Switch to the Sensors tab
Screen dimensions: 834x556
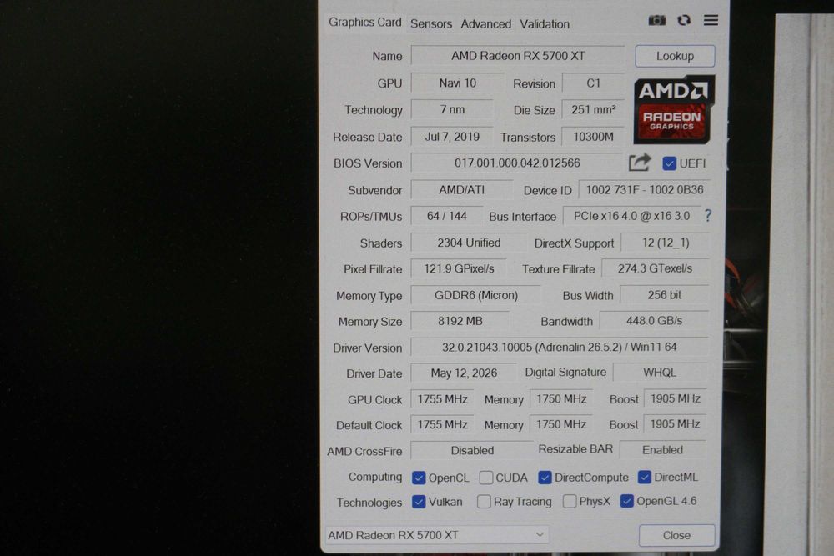(431, 24)
